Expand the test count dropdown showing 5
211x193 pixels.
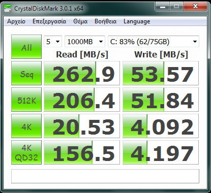coord(53,42)
